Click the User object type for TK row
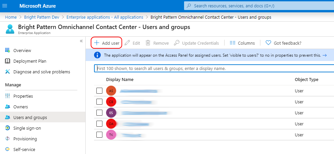The width and height of the screenshot is (334, 154). coord(299,135)
